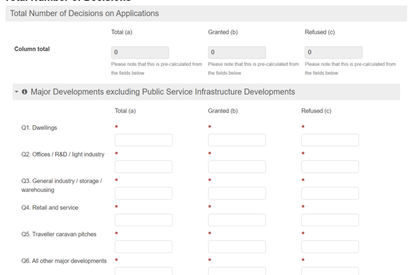This screenshot has height=275, width=412.
Task: Click the Q1 Dwellings Refused input field
Action: click(330, 140)
